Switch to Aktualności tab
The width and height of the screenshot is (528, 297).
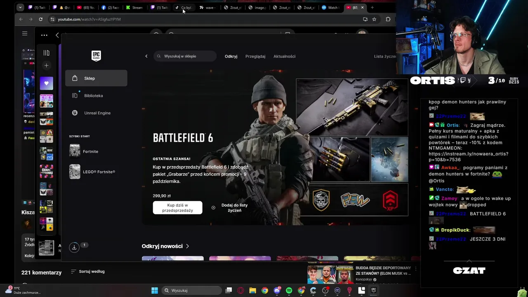point(284,56)
